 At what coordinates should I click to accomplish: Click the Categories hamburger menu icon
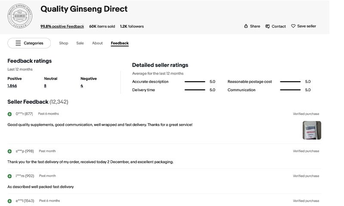point(18,43)
